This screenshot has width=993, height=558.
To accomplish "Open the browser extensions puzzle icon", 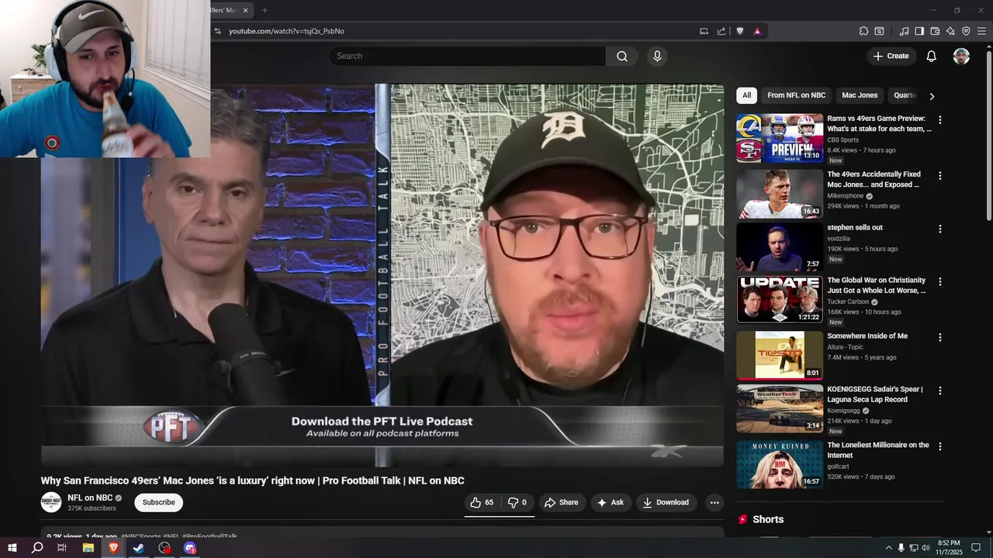I will click(863, 31).
